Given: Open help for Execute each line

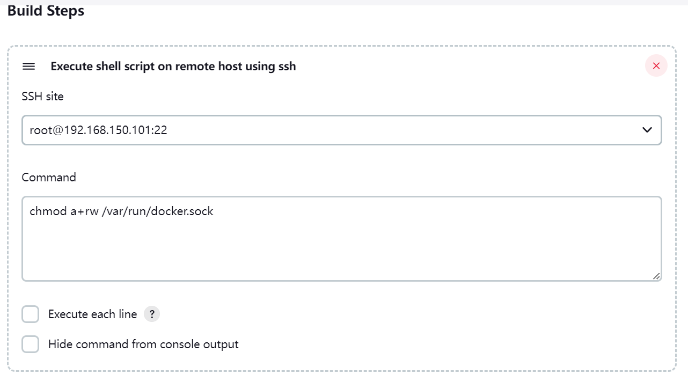Looking at the screenshot, I should click(152, 314).
